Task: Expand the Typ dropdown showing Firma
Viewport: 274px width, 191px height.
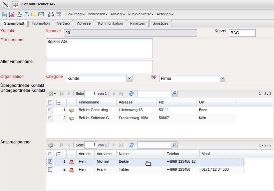Action: point(223,79)
